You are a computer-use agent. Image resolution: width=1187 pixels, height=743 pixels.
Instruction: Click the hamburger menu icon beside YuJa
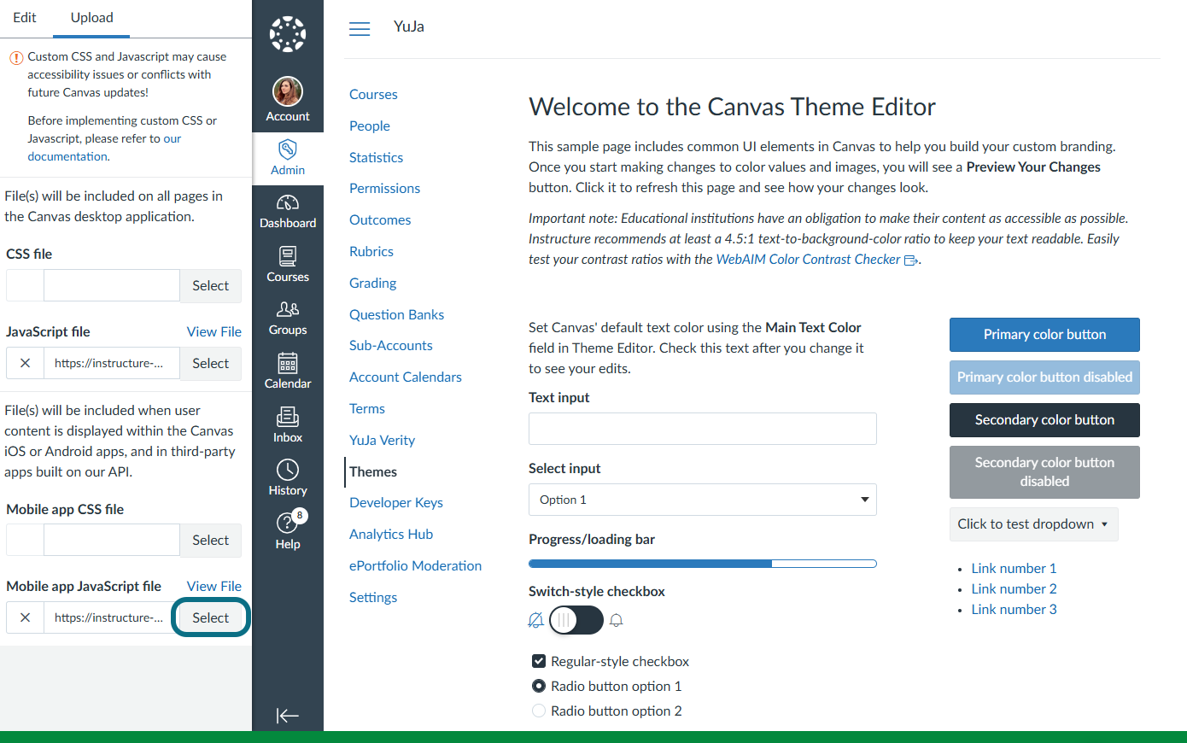point(360,28)
